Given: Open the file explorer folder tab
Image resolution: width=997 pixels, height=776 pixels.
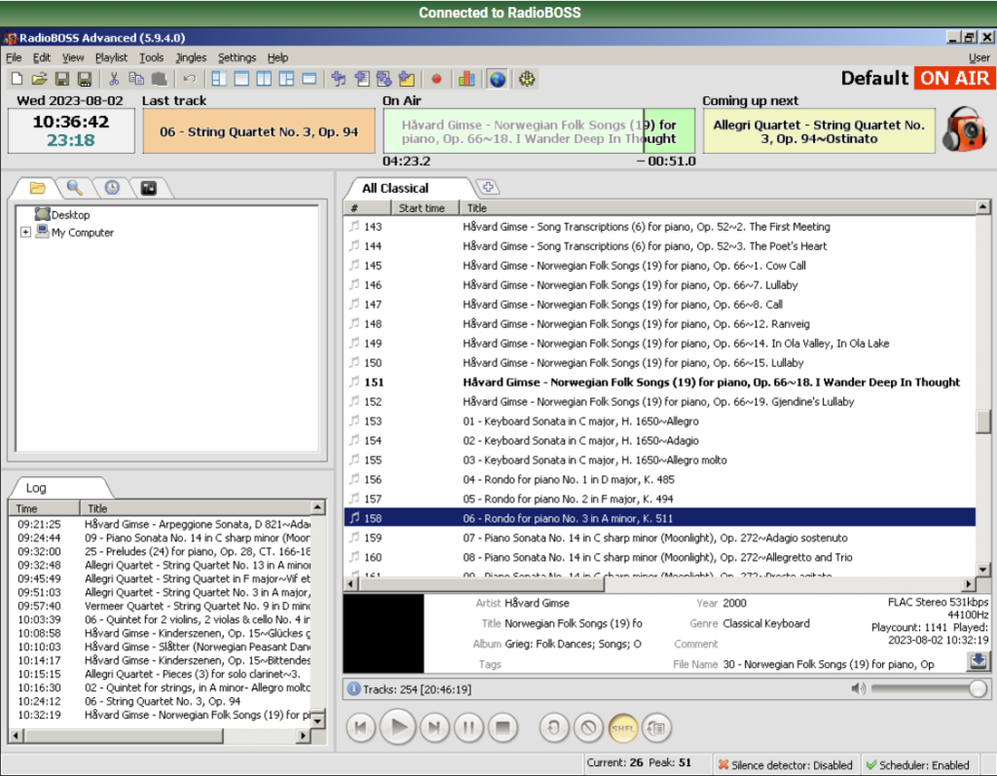Looking at the screenshot, I should [x=38, y=188].
